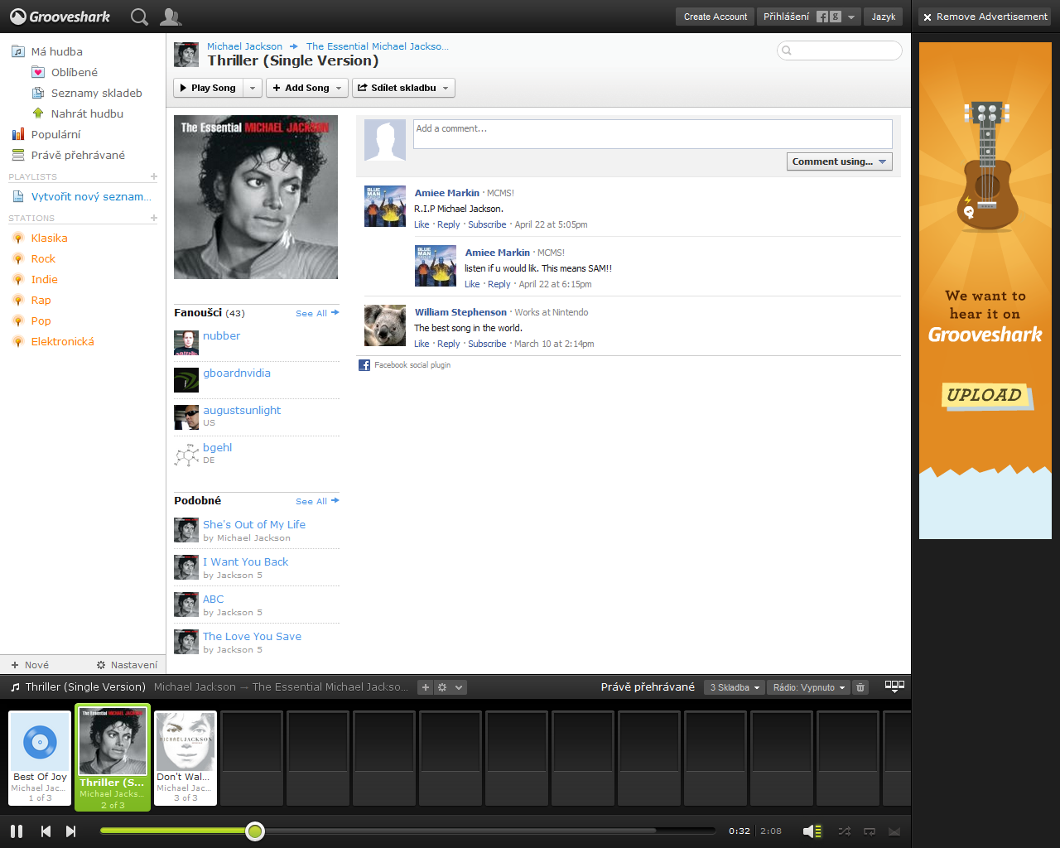The width and height of the screenshot is (1060, 848).
Task: Toggle repeat mode
Action: (870, 831)
